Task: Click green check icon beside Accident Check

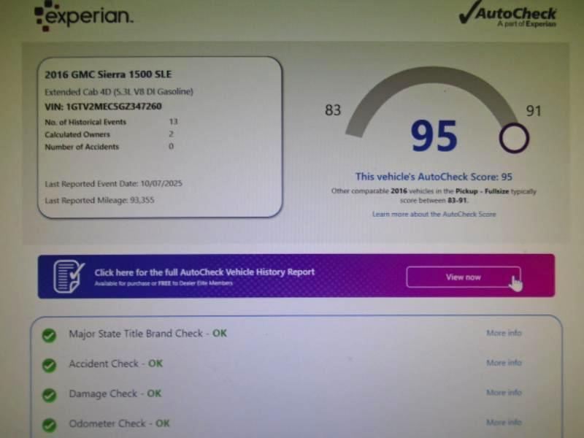Action: click(49, 365)
